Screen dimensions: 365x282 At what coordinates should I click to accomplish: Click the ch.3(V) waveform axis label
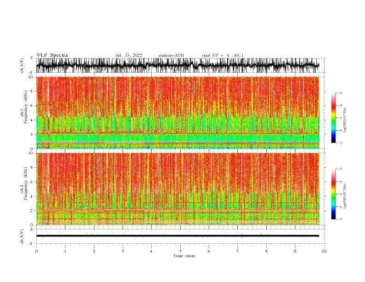tap(22, 236)
